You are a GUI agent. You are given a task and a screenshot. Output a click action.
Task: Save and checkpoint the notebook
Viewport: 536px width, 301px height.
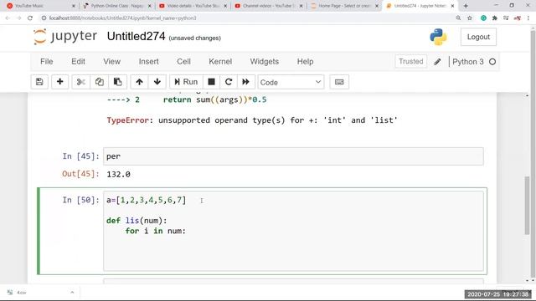[39, 82]
